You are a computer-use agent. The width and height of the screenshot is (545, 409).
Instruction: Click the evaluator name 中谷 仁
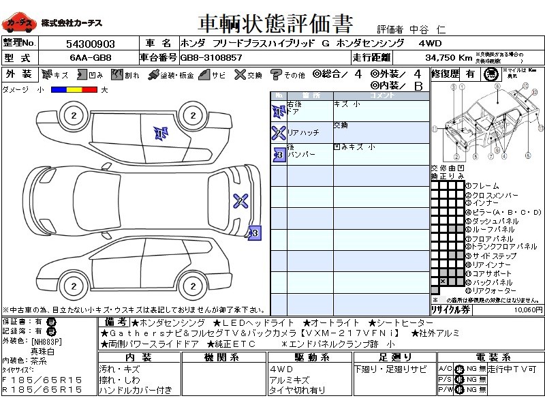(428, 29)
